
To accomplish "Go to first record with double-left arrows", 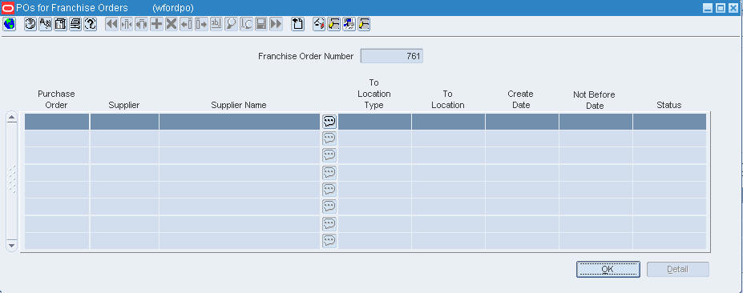I will pyautogui.click(x=111, y=24).
